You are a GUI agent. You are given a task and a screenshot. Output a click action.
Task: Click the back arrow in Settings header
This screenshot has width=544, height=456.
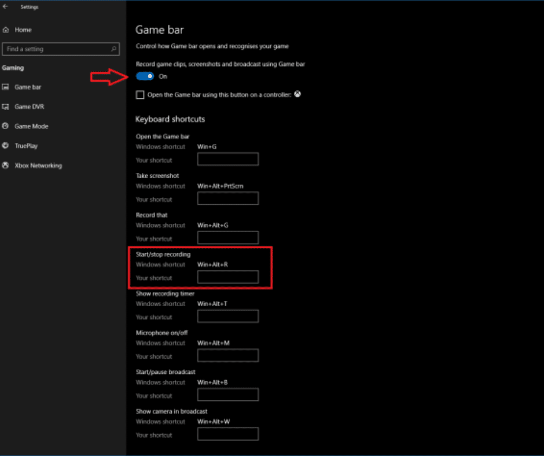(x=6, y=7)
